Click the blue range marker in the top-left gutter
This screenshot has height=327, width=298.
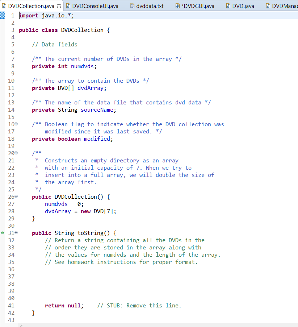(x=3, y=15)
